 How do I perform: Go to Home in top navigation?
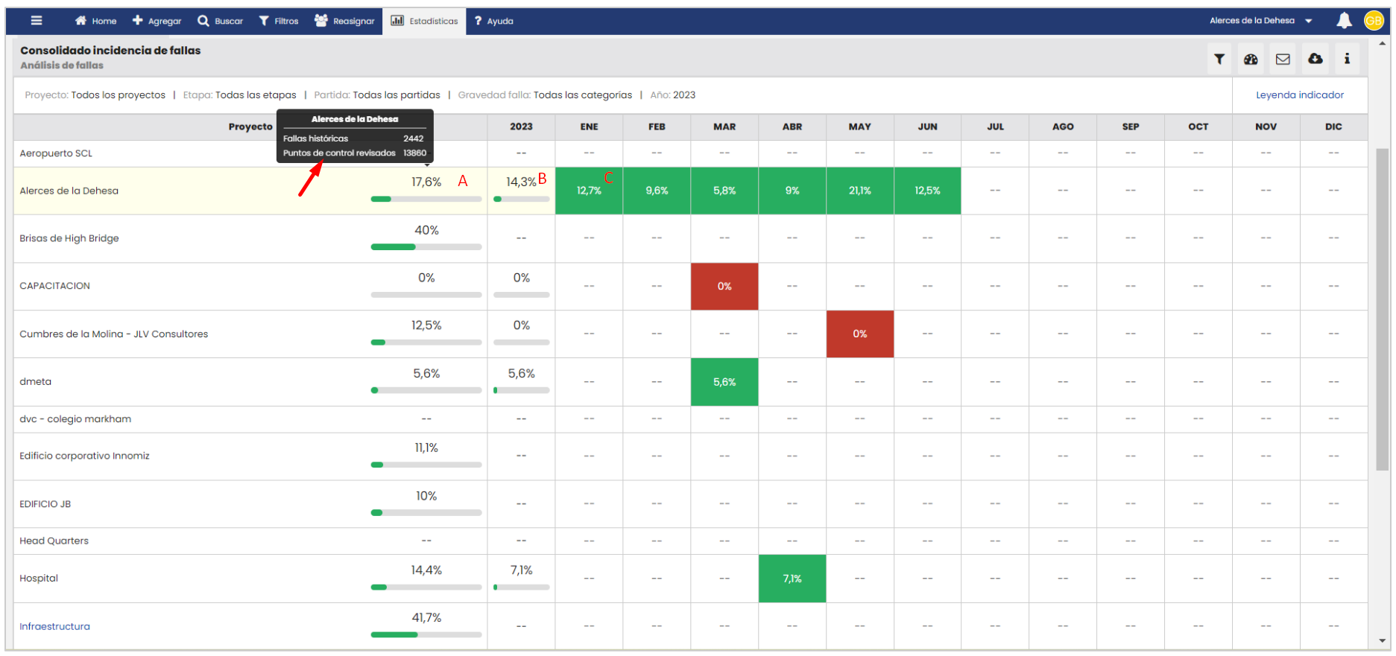pos(95,21)
